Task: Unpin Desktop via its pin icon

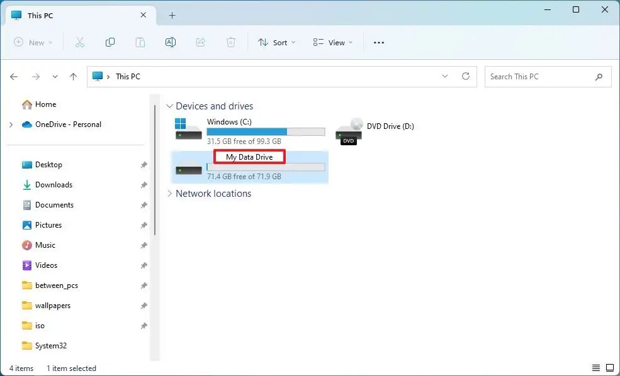Action: click(x=144, y=165)
